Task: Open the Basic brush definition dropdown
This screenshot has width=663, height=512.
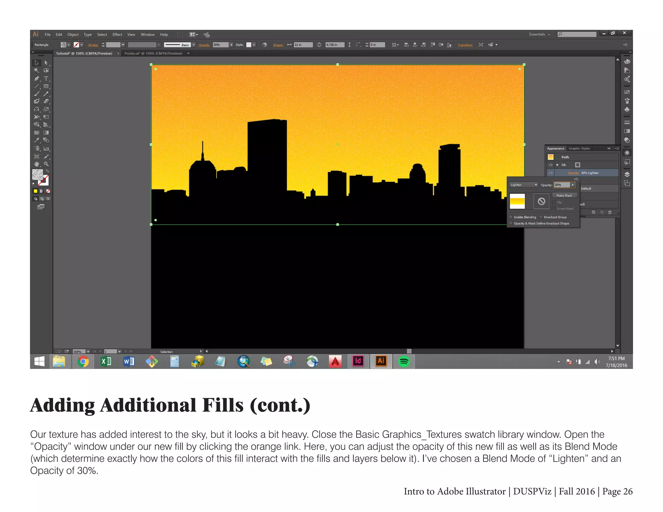Action: 194,45
